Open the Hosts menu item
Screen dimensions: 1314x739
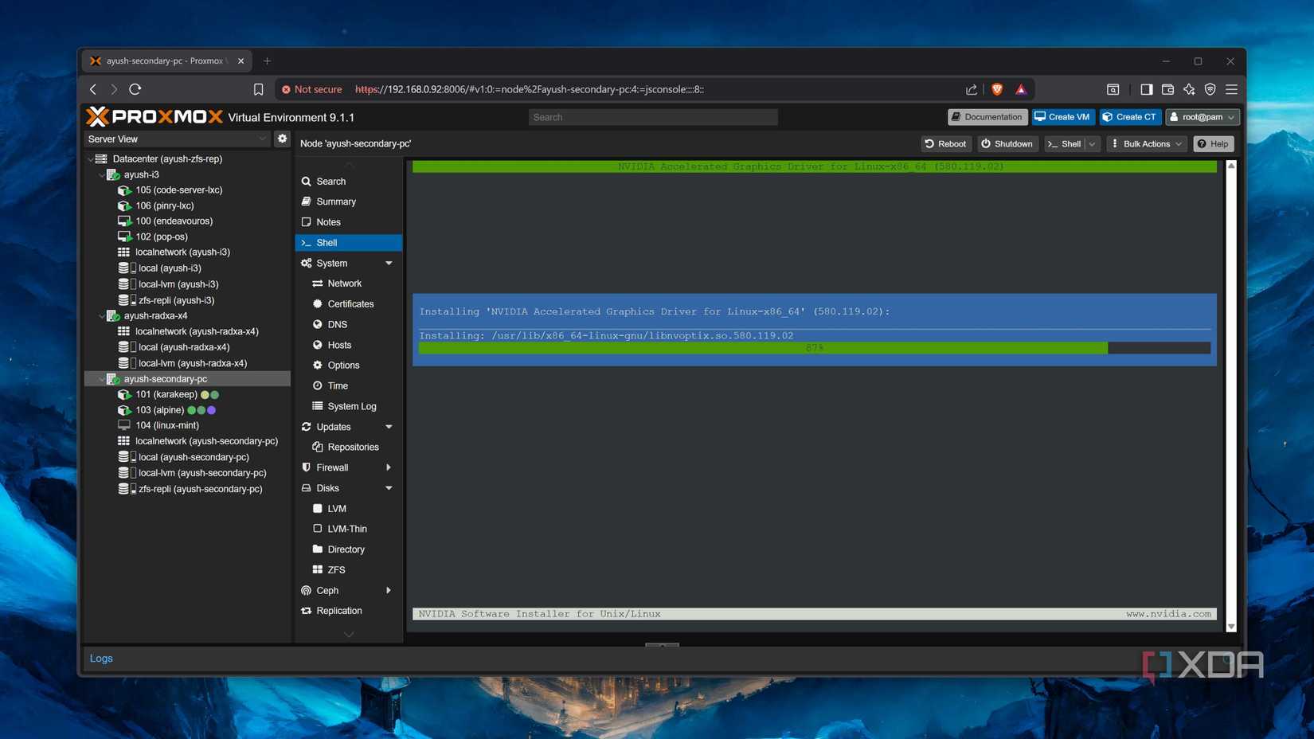tap(349, 345)
